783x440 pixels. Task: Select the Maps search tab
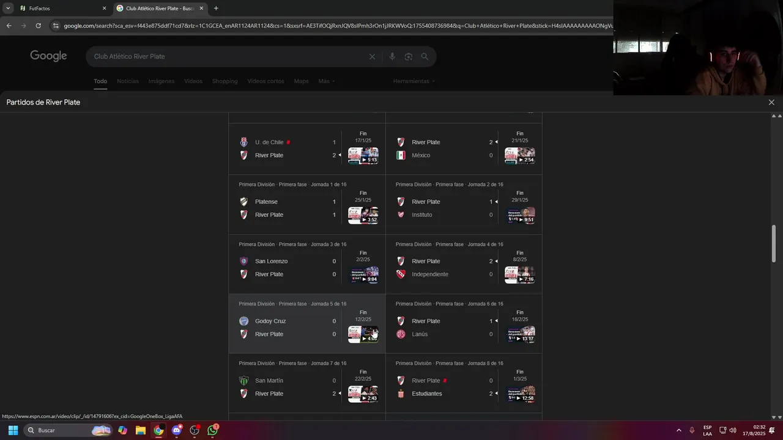(x=301, y=81)
